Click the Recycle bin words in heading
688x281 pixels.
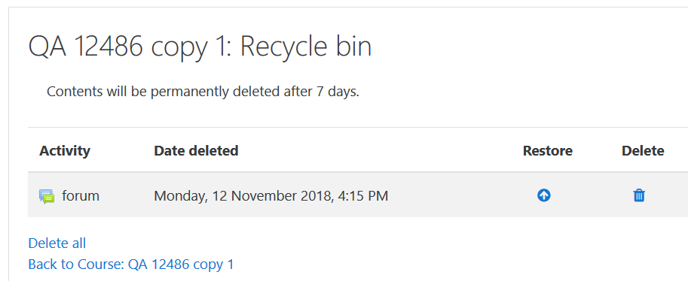pos(306,46)
